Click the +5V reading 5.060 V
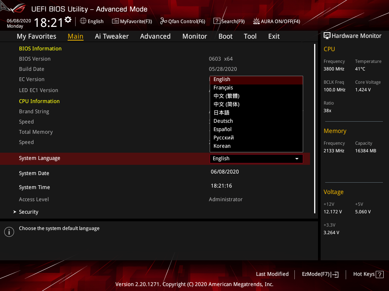This screenshot has width=389, height=291. (x=363, y=212)
